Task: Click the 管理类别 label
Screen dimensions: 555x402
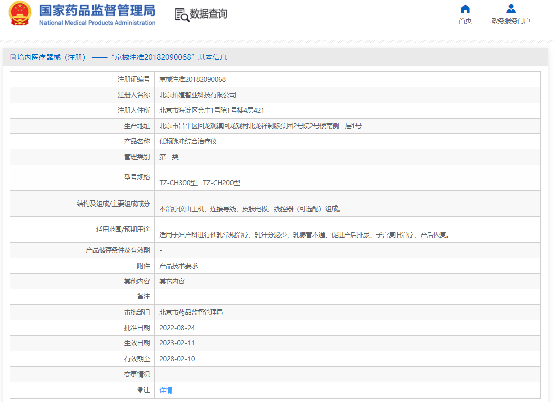Action: tap(137, 157)
